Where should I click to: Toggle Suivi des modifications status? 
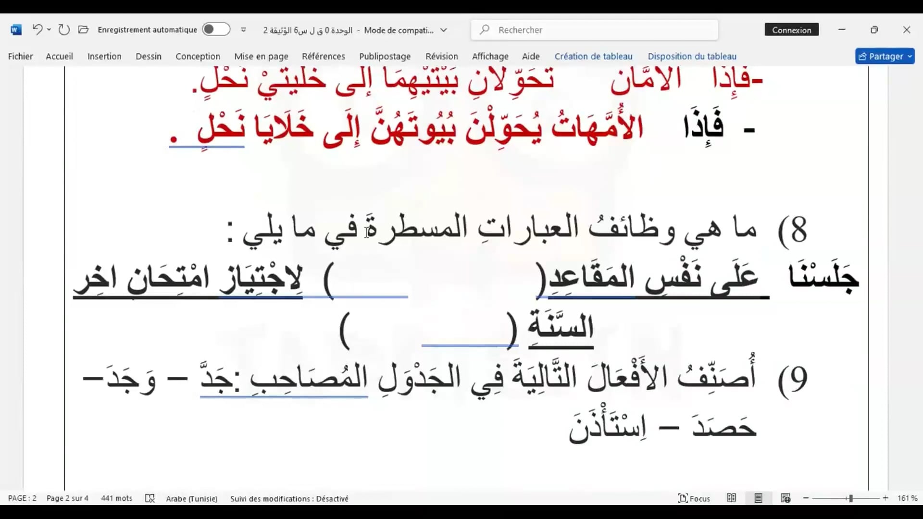coord(289,498)
